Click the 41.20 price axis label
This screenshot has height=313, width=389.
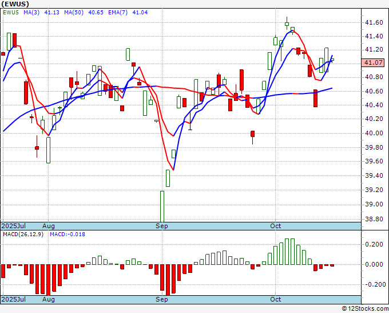[374, 49]
